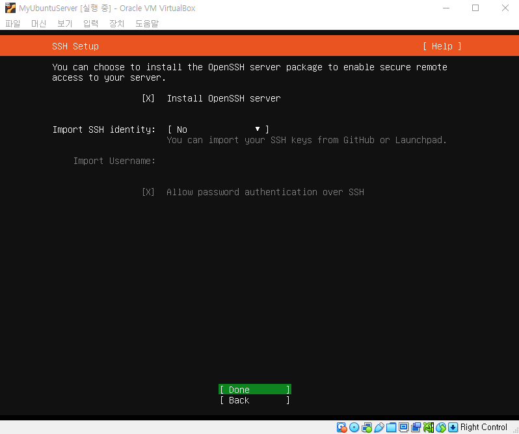Click the CPU execution cap turtle icon

(429, 427)
